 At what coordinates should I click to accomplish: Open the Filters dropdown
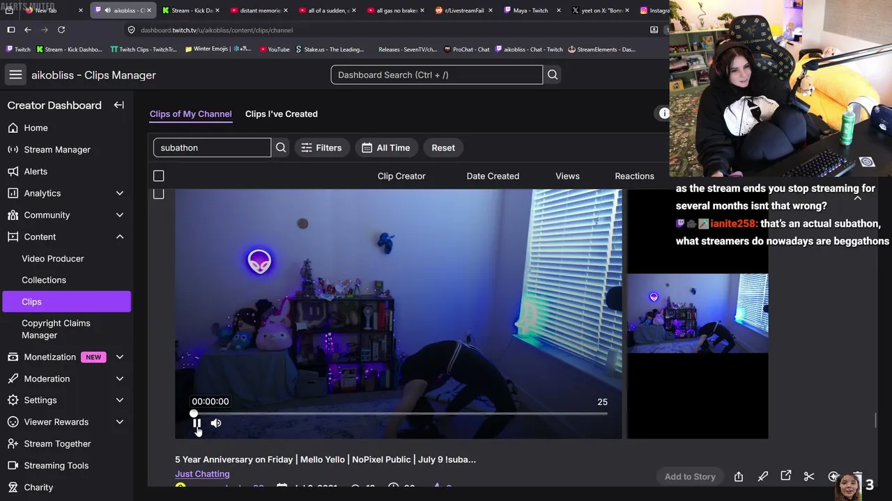point(321,148)
